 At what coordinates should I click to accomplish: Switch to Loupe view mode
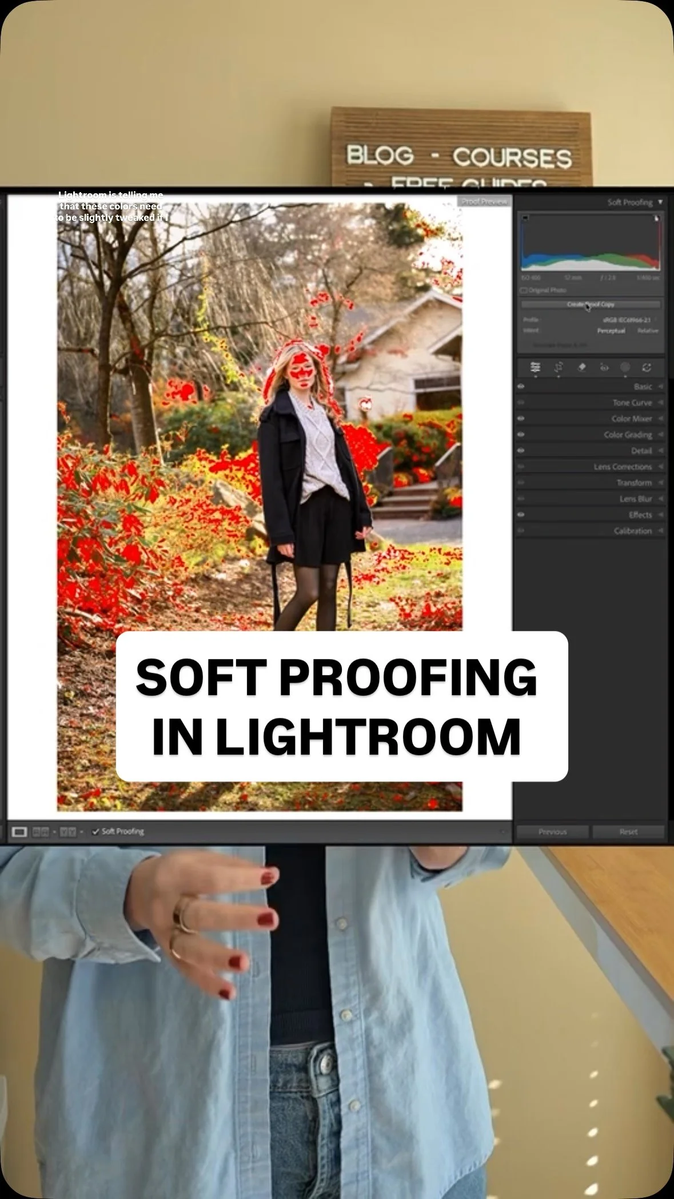pyautogui.click(x=19, y=832)
